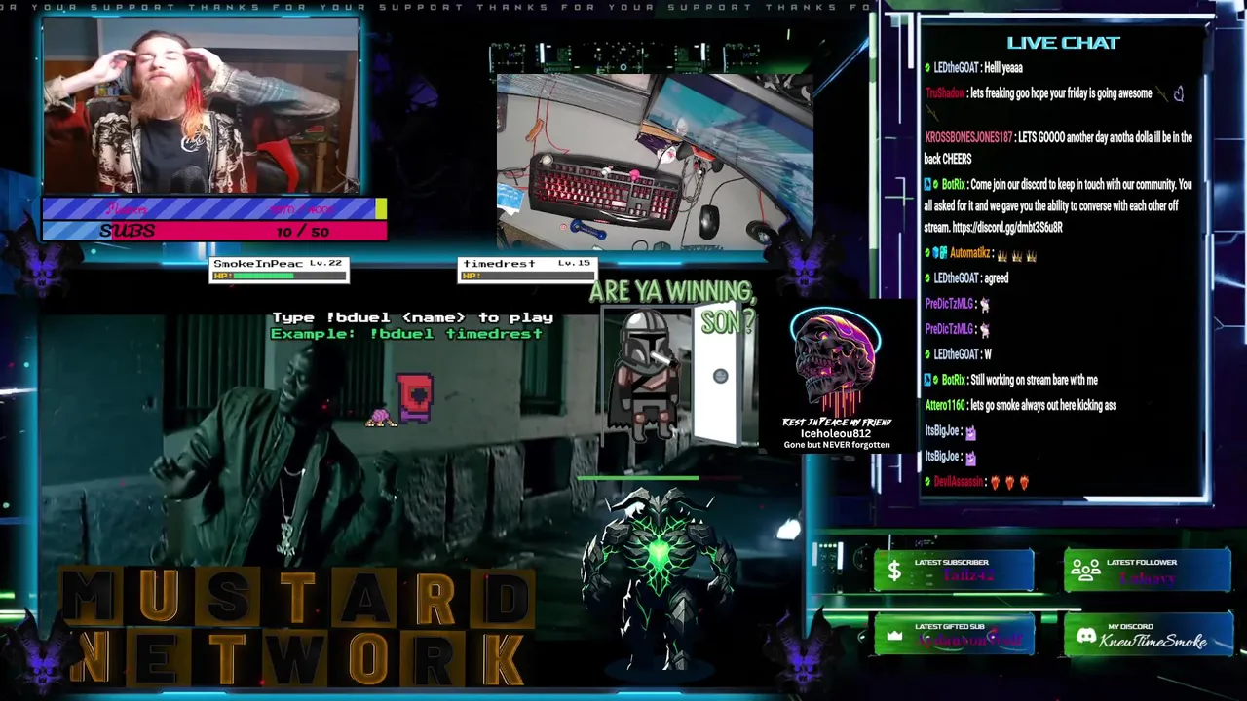This screenshot has width=1247, height=701.
Task: Click the KnewTimeSmoke Discord name
Action: [1153, 641]
